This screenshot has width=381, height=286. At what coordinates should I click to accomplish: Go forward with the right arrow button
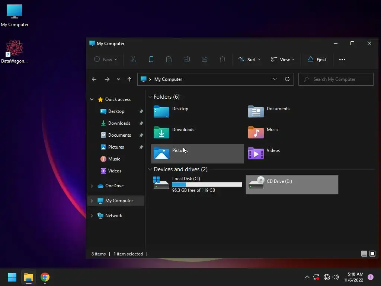pos(107,79)
